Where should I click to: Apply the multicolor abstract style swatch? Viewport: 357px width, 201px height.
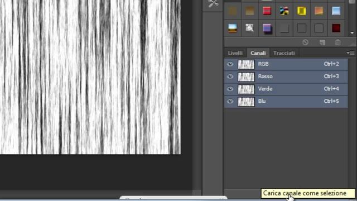click(x=284, y=11)
